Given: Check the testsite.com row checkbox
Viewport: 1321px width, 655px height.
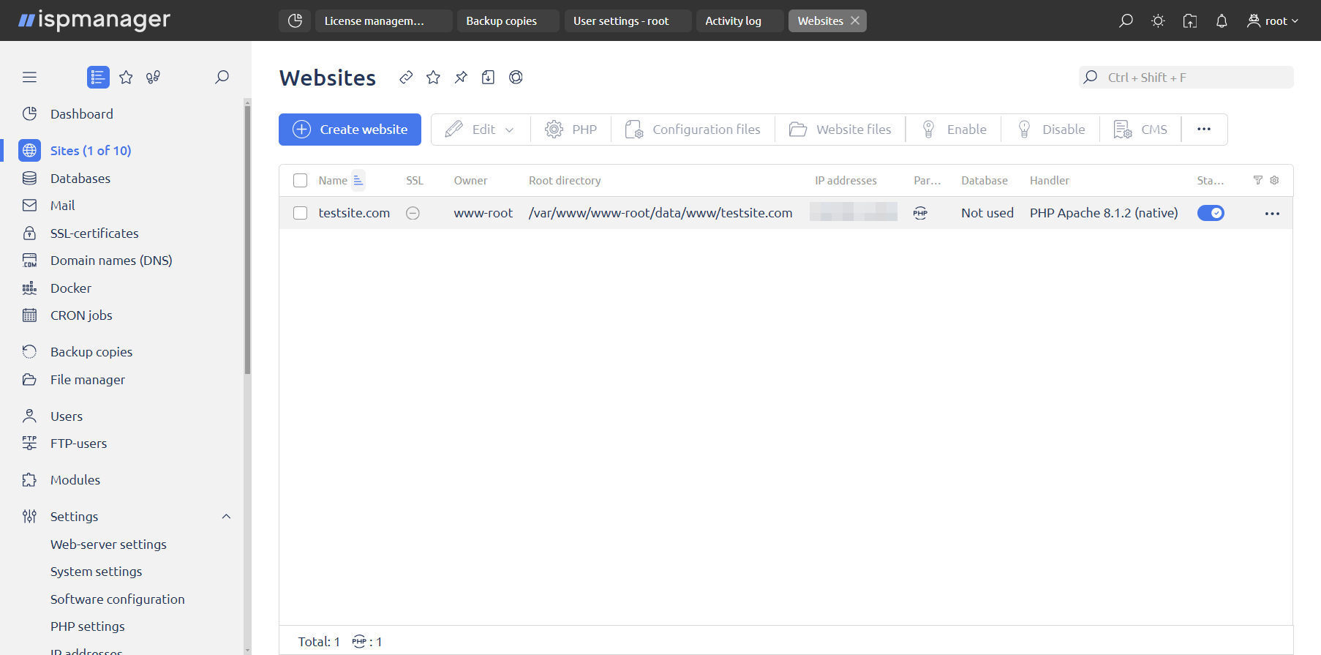Looking at the screenshot, I should [300, 213].
